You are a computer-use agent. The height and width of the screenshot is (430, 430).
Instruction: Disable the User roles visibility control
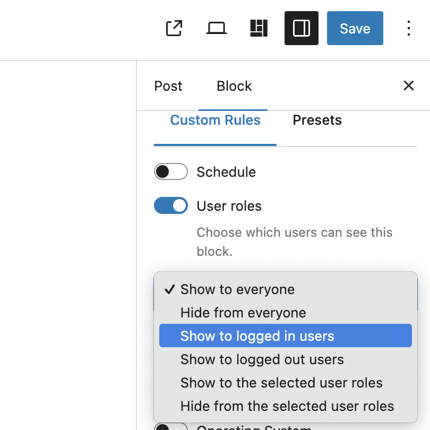click(x=170, y=205)
